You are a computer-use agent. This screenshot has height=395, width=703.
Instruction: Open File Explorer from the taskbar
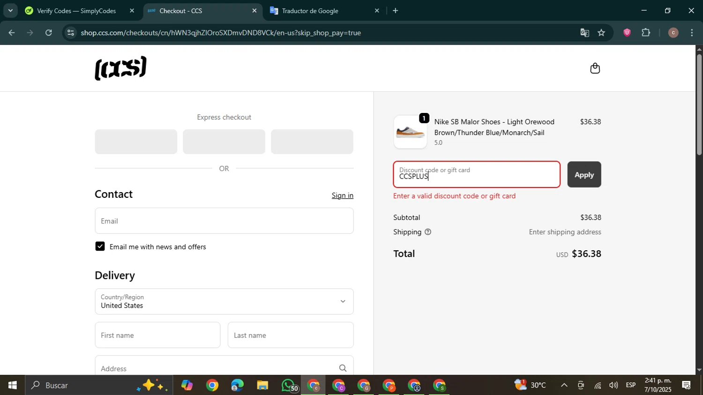point(262,385)
